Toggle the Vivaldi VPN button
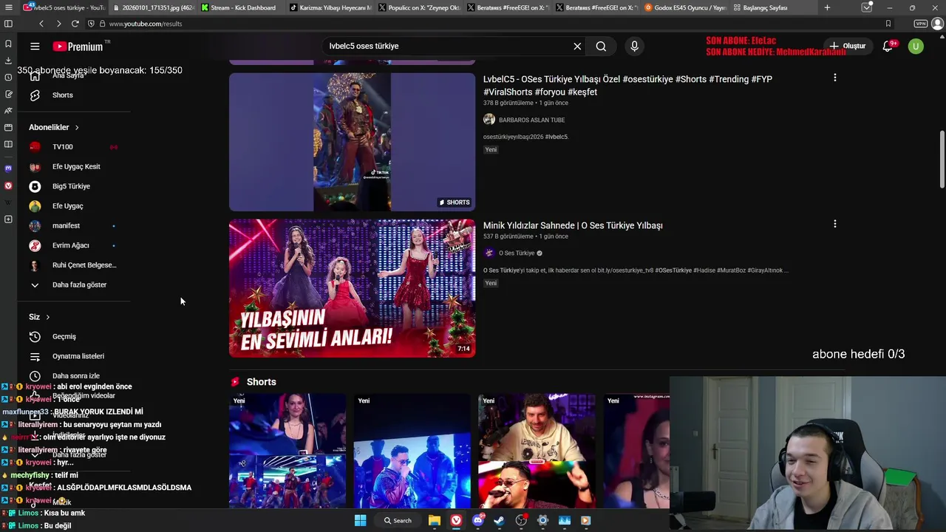This screenshot has height=532, width=946. (920, 24)
